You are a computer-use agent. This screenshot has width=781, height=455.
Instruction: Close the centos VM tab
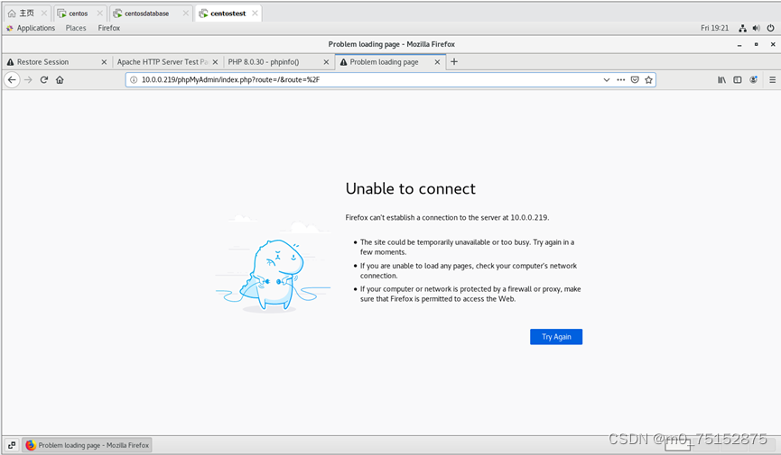tap(99, 14)
